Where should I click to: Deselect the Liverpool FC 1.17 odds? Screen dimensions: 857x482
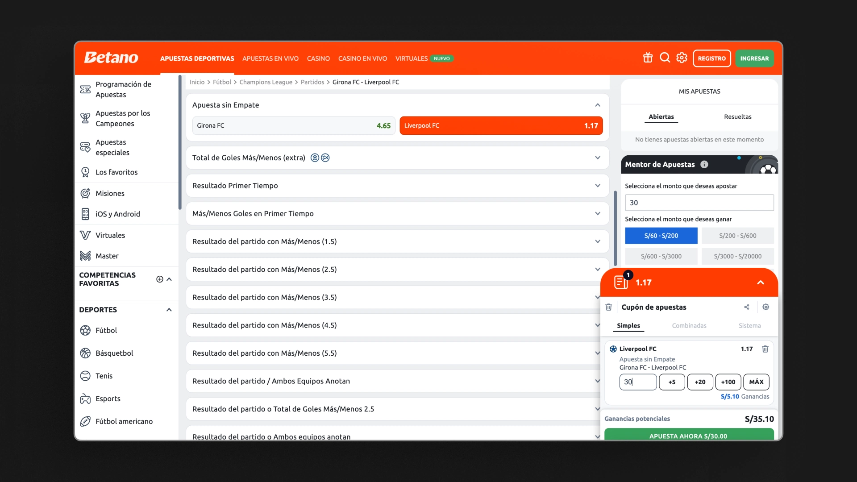[x=501, y=125]
